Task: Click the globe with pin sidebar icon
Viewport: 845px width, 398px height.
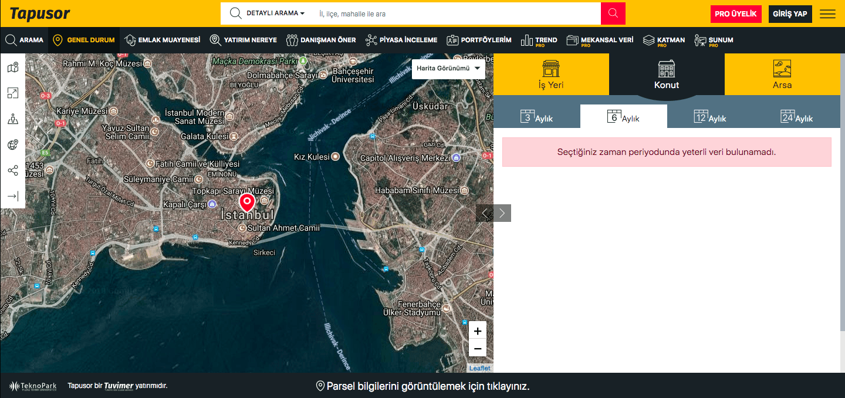Action: [x=13, y=145]
